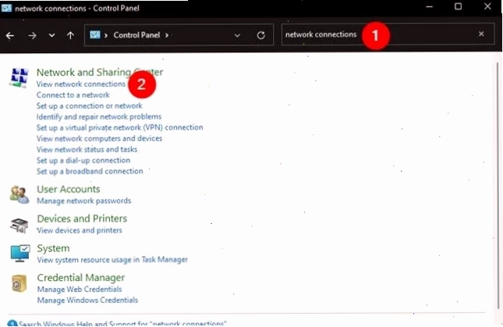
Task: Click the Credential Manager vault icon
Action: click(19, 283)
